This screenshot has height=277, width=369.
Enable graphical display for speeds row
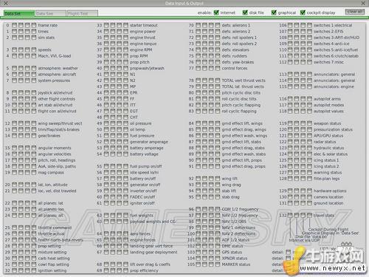point(27,49)
